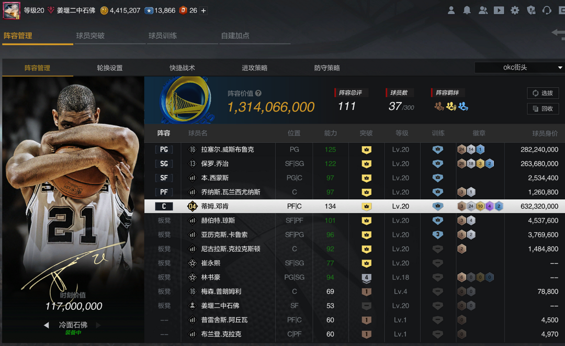Open settings via the gear icon
This screenshot has height=346, width=565.
pyautogui.click(x=515, y=10)
